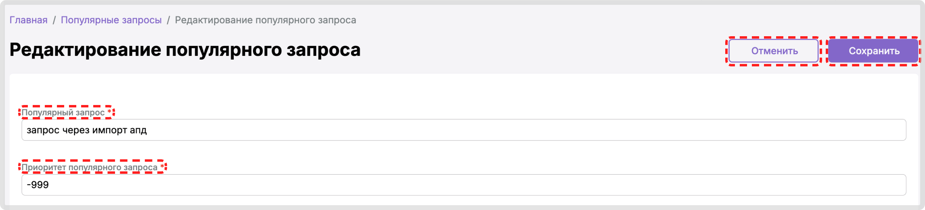Click the slash separator after Главная
Screen dimensions: 925x210
[54, 20]
